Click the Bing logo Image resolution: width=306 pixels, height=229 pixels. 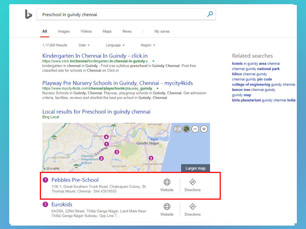tap(28, 14)
